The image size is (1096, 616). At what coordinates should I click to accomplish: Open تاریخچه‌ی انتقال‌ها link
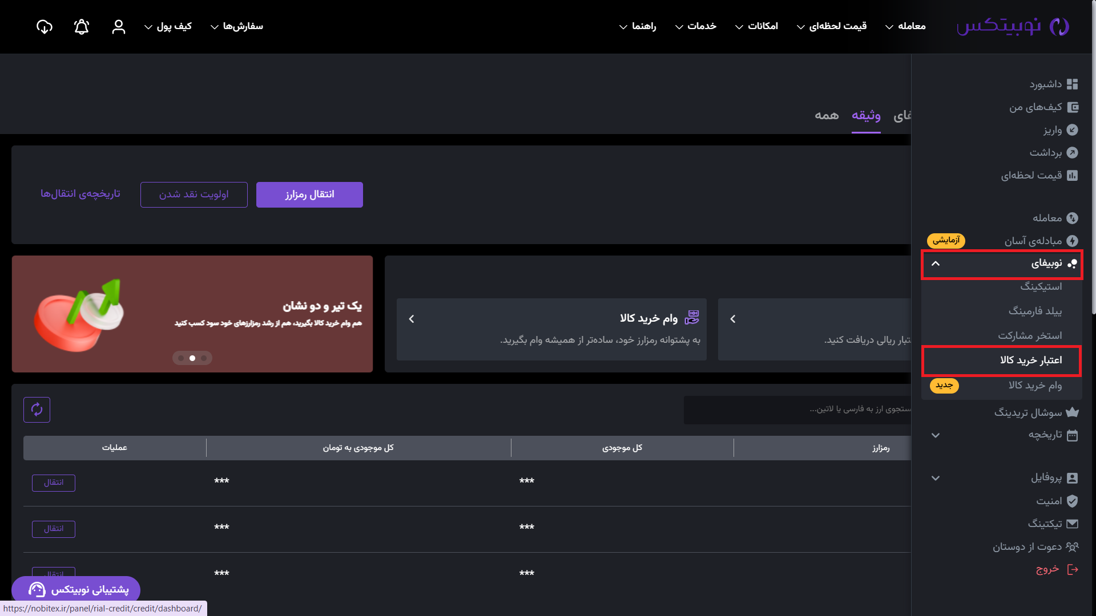(80, 194)
